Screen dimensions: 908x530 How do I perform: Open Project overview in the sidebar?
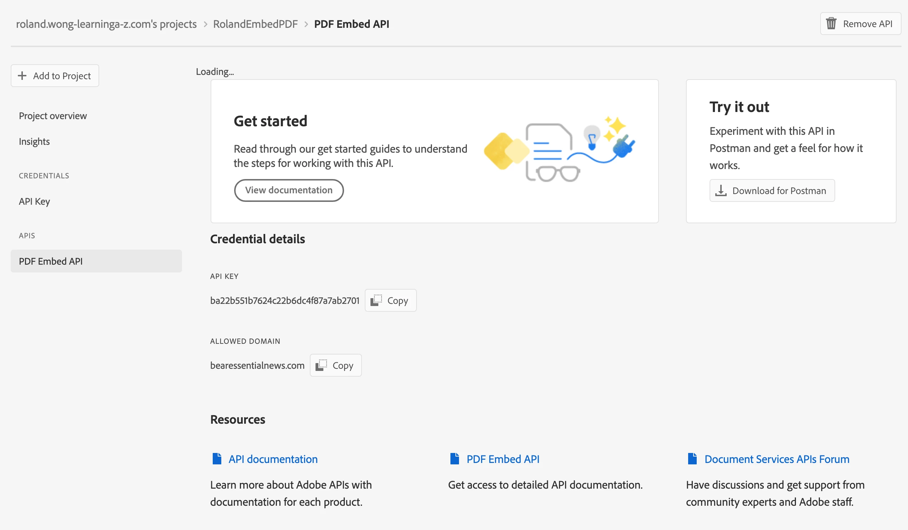(52, 116)
